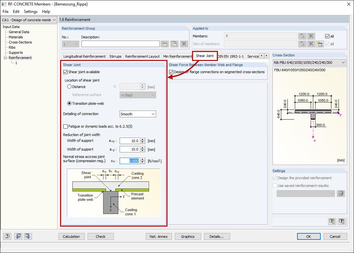The height and width of the screenshot is (253, 354).
Task: Open help using the question mark icon
Action: 7,236
